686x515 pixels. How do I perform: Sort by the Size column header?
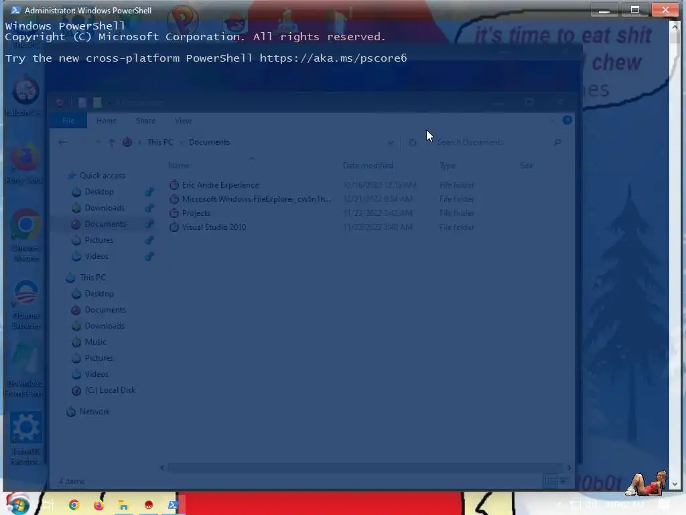pos(527,166)
